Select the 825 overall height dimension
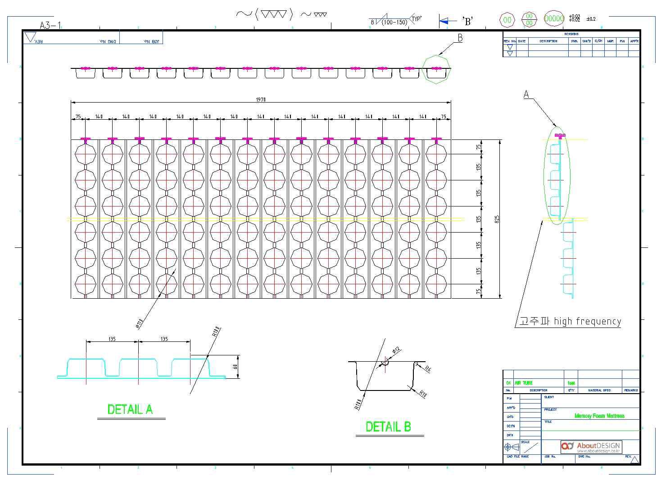Image resolution: width=666 pixels, height=480 pixels. 497,219
